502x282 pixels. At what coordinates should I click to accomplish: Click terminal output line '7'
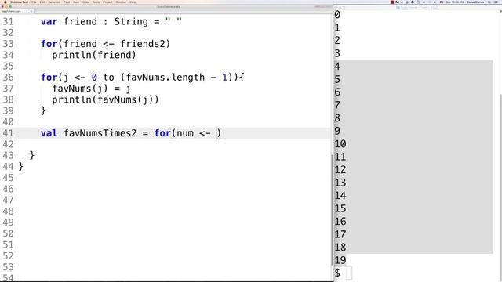337,105
